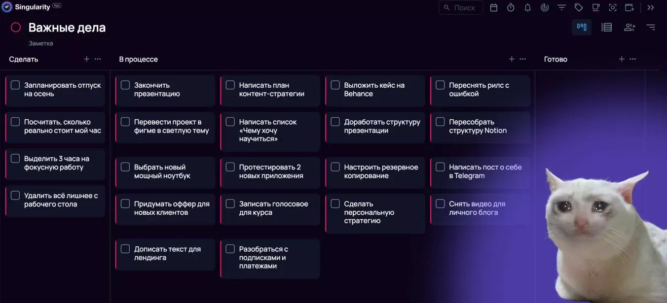The image size is (667, 303).
Task: Click the coffee cup icon
Action: click(596, 7)
